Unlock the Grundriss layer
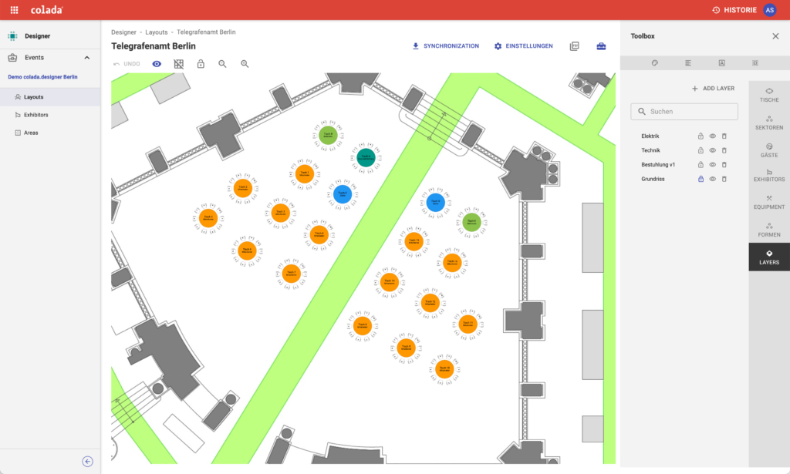 (701, 179)
